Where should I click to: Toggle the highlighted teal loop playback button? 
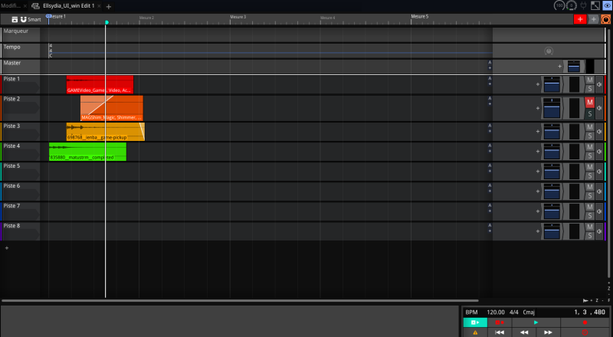[475, 322]
